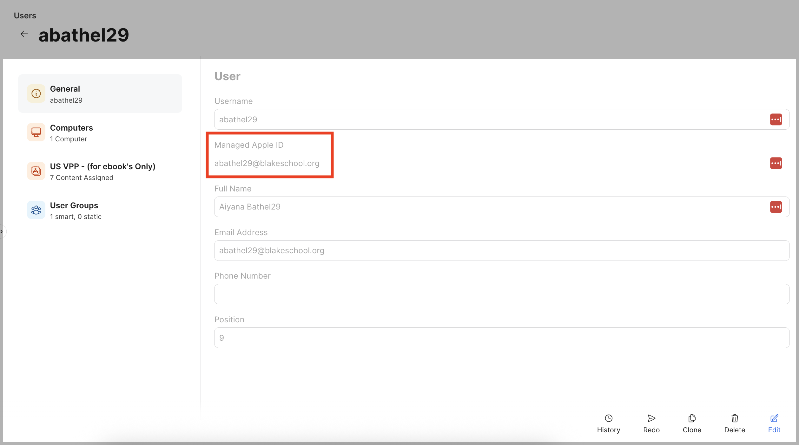Click the Managed Apple ID value abathel29@blakeschool.org
This screenshot has height=445, width=799.
pos(267,163)
